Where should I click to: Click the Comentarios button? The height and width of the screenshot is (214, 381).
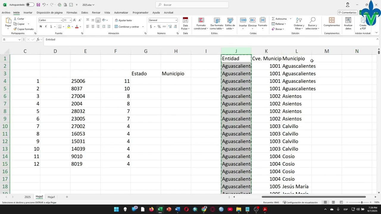(347, 12)
